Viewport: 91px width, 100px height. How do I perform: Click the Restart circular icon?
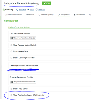coord(37,9)
